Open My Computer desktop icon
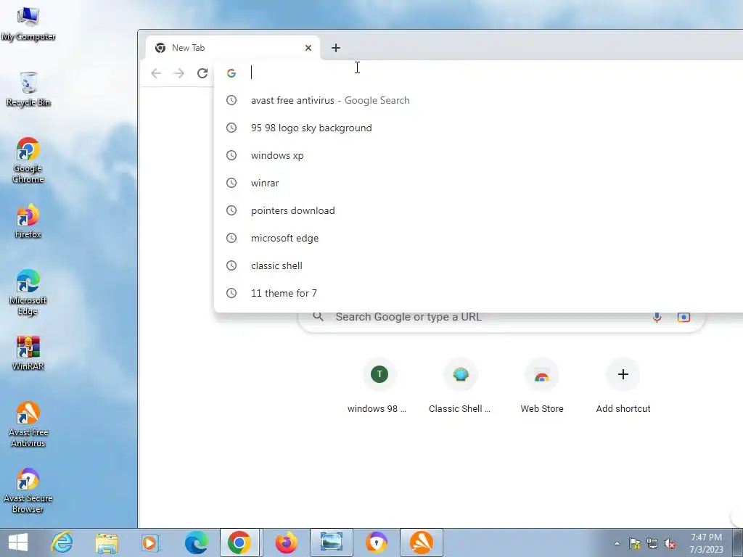This screenshot has height=557, width=743. pos(28,24)
